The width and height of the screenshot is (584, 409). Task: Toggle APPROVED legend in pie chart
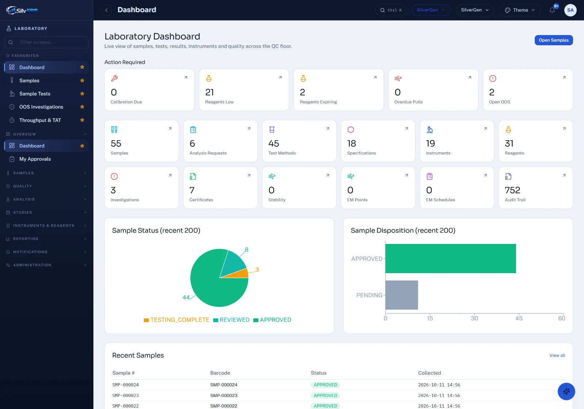tap(272, 320)
